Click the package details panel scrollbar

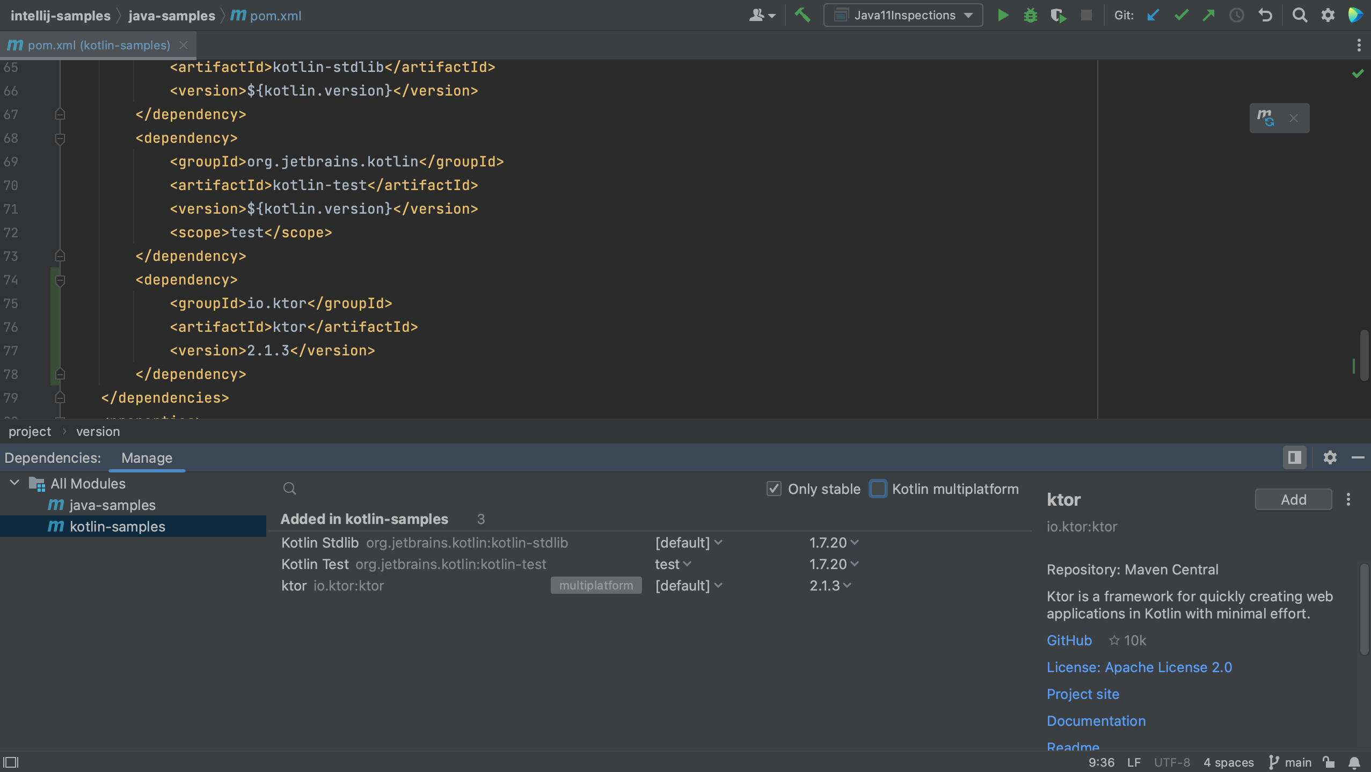[x=1364, y=609]
